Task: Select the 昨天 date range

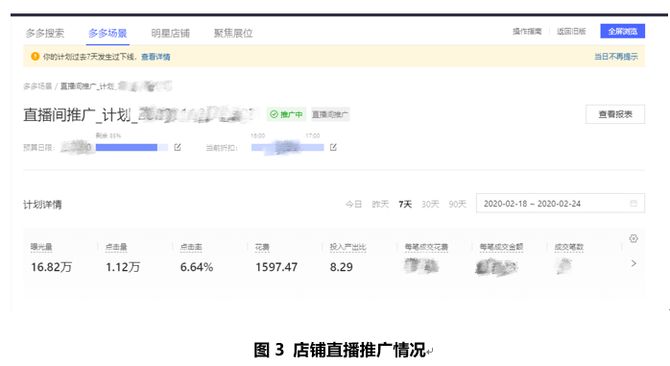Action: click(x=380, y=205)
